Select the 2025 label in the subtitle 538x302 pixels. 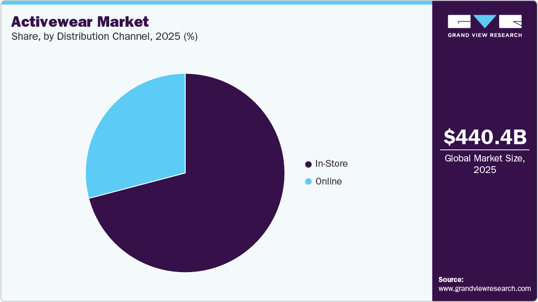[x=165, y=37]
